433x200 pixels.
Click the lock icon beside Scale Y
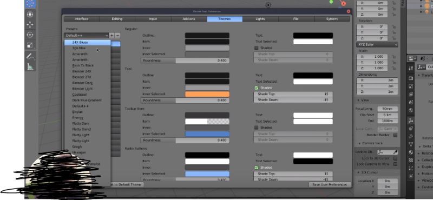pos(394,62)
